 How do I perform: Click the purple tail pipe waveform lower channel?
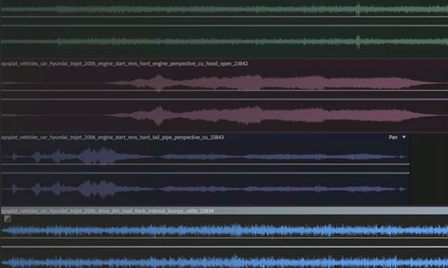205,189
